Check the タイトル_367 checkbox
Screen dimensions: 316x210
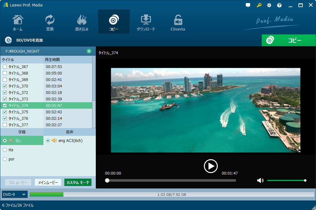5,67
